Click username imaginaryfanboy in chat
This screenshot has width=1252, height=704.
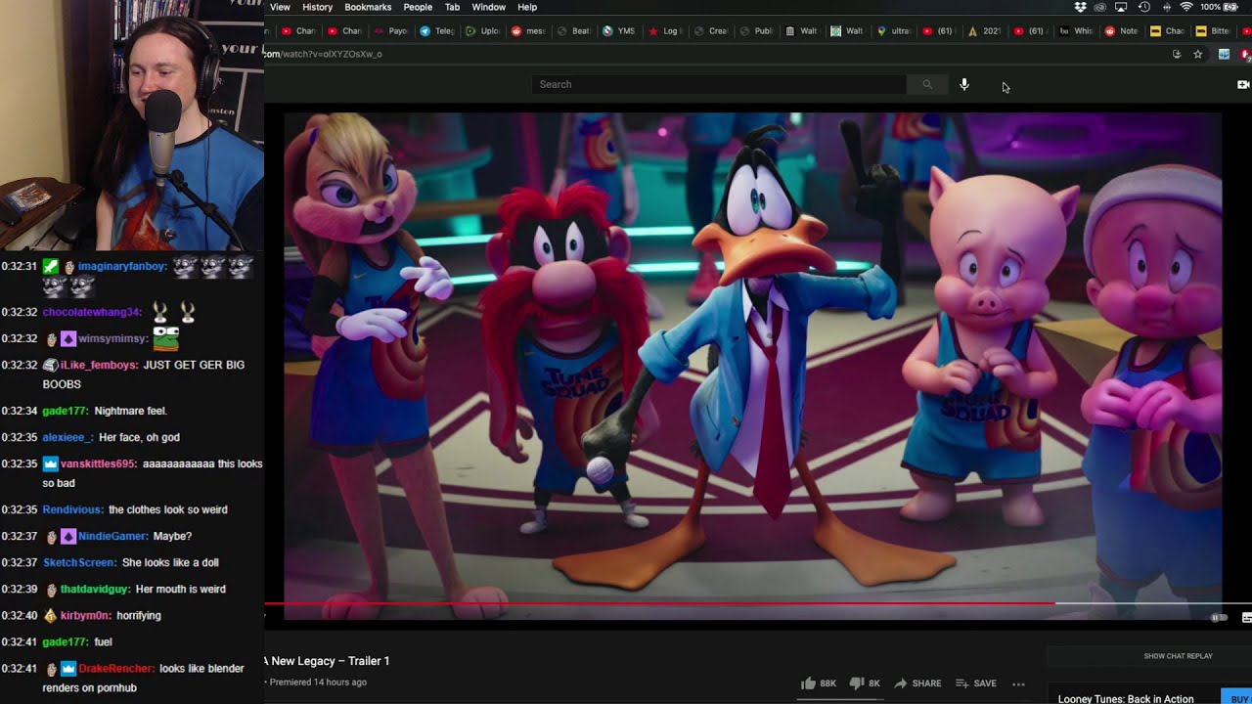(122, 266)
